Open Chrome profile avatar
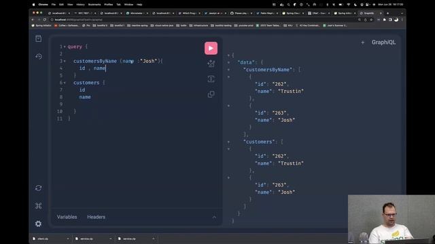The image size is (435, 244). pos(396,20)
